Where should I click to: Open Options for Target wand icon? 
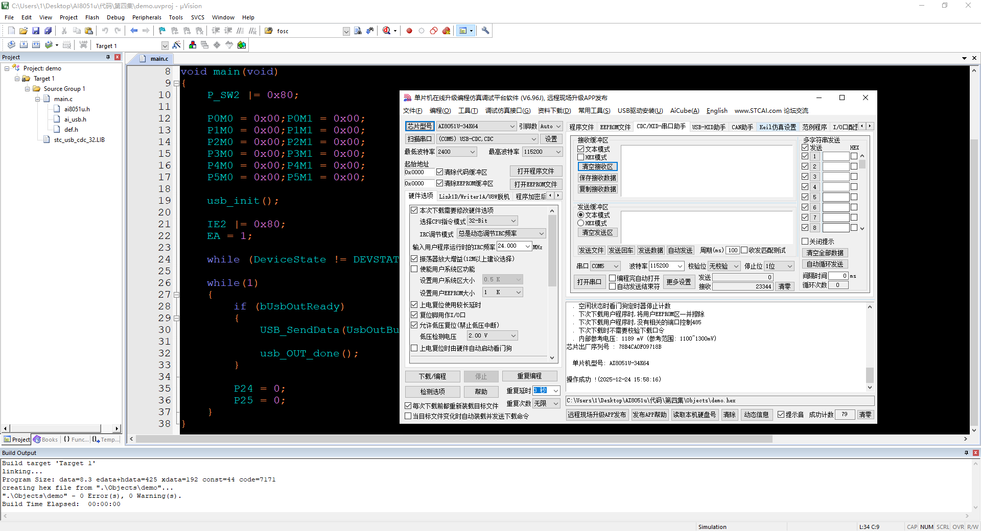pos(176,45)
